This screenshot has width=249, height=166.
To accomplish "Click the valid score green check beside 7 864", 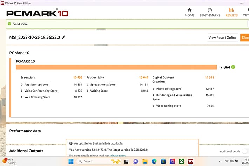I will pyautogui.click(x=233, y=67).
